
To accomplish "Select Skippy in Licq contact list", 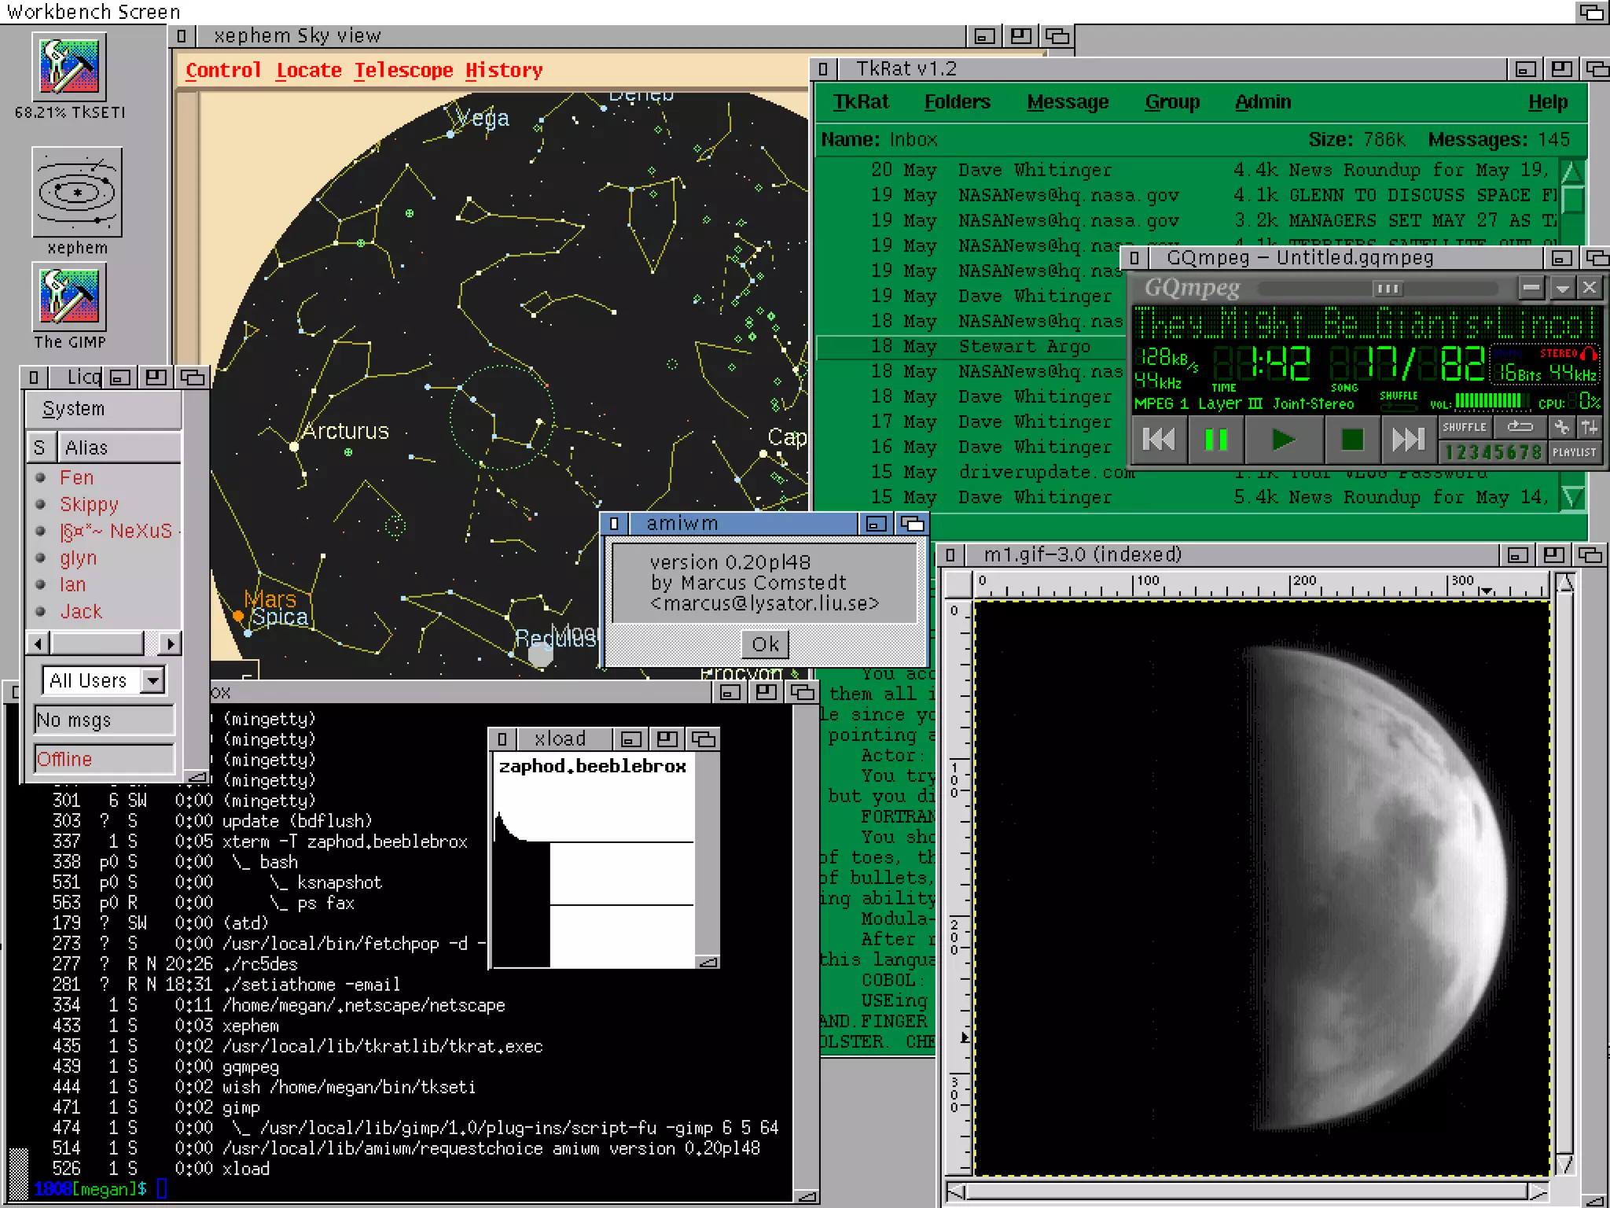I will tap(89, 505).
